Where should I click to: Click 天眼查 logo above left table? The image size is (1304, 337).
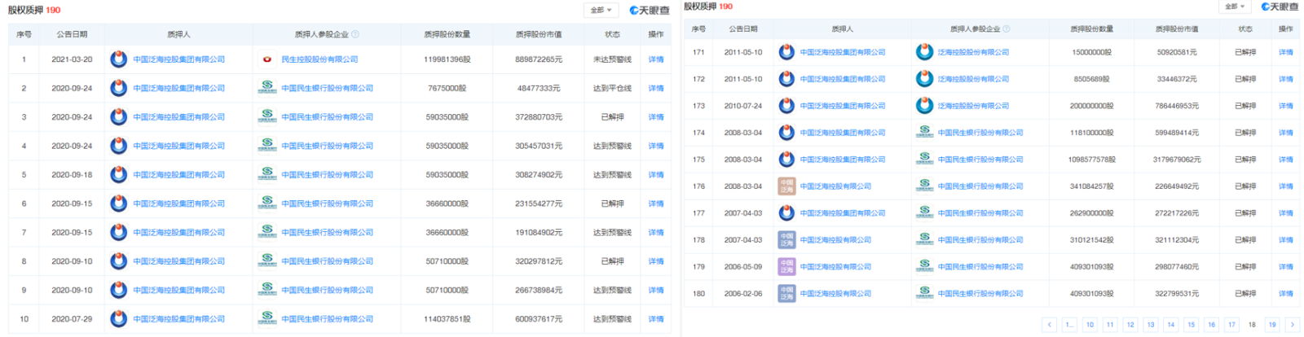click(x=649, y=11)
